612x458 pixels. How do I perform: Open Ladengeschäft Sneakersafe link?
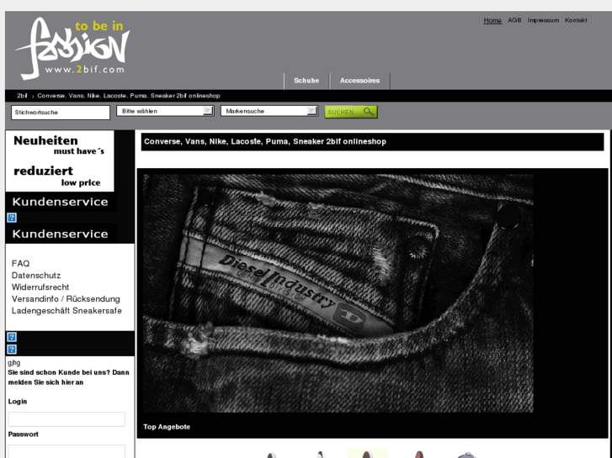point(67,311)
